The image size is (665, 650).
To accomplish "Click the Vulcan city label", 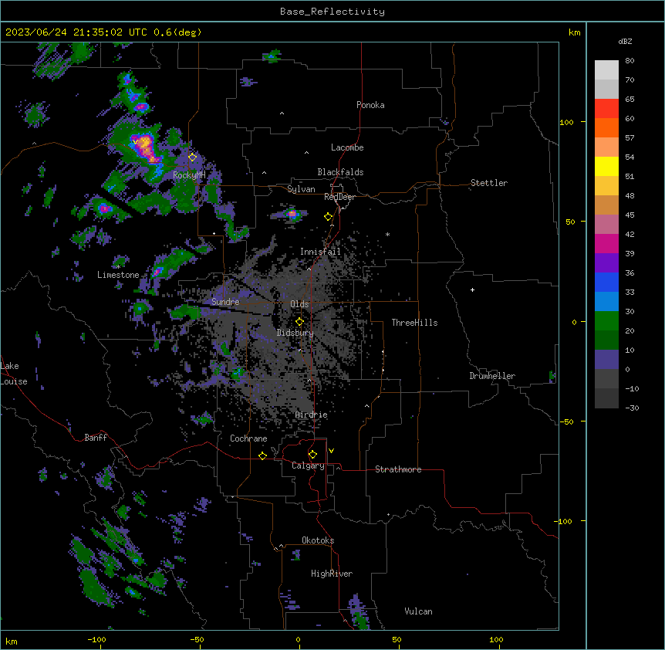I will [418, 611].
